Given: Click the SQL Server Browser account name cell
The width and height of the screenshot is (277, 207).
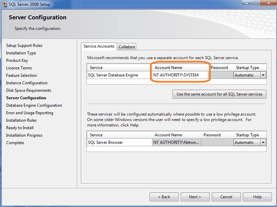Looking at the screenshot, I should pos(176,142).
